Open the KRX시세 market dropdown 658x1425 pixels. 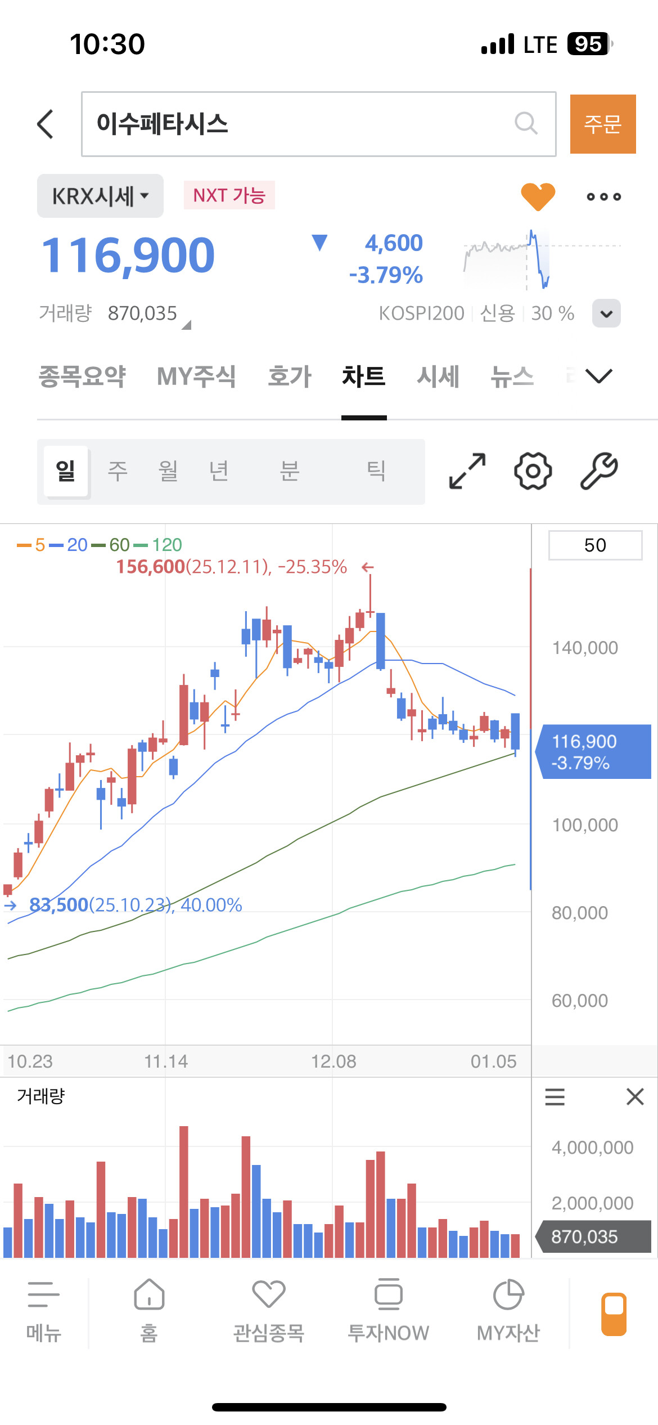tap(100, 196)
